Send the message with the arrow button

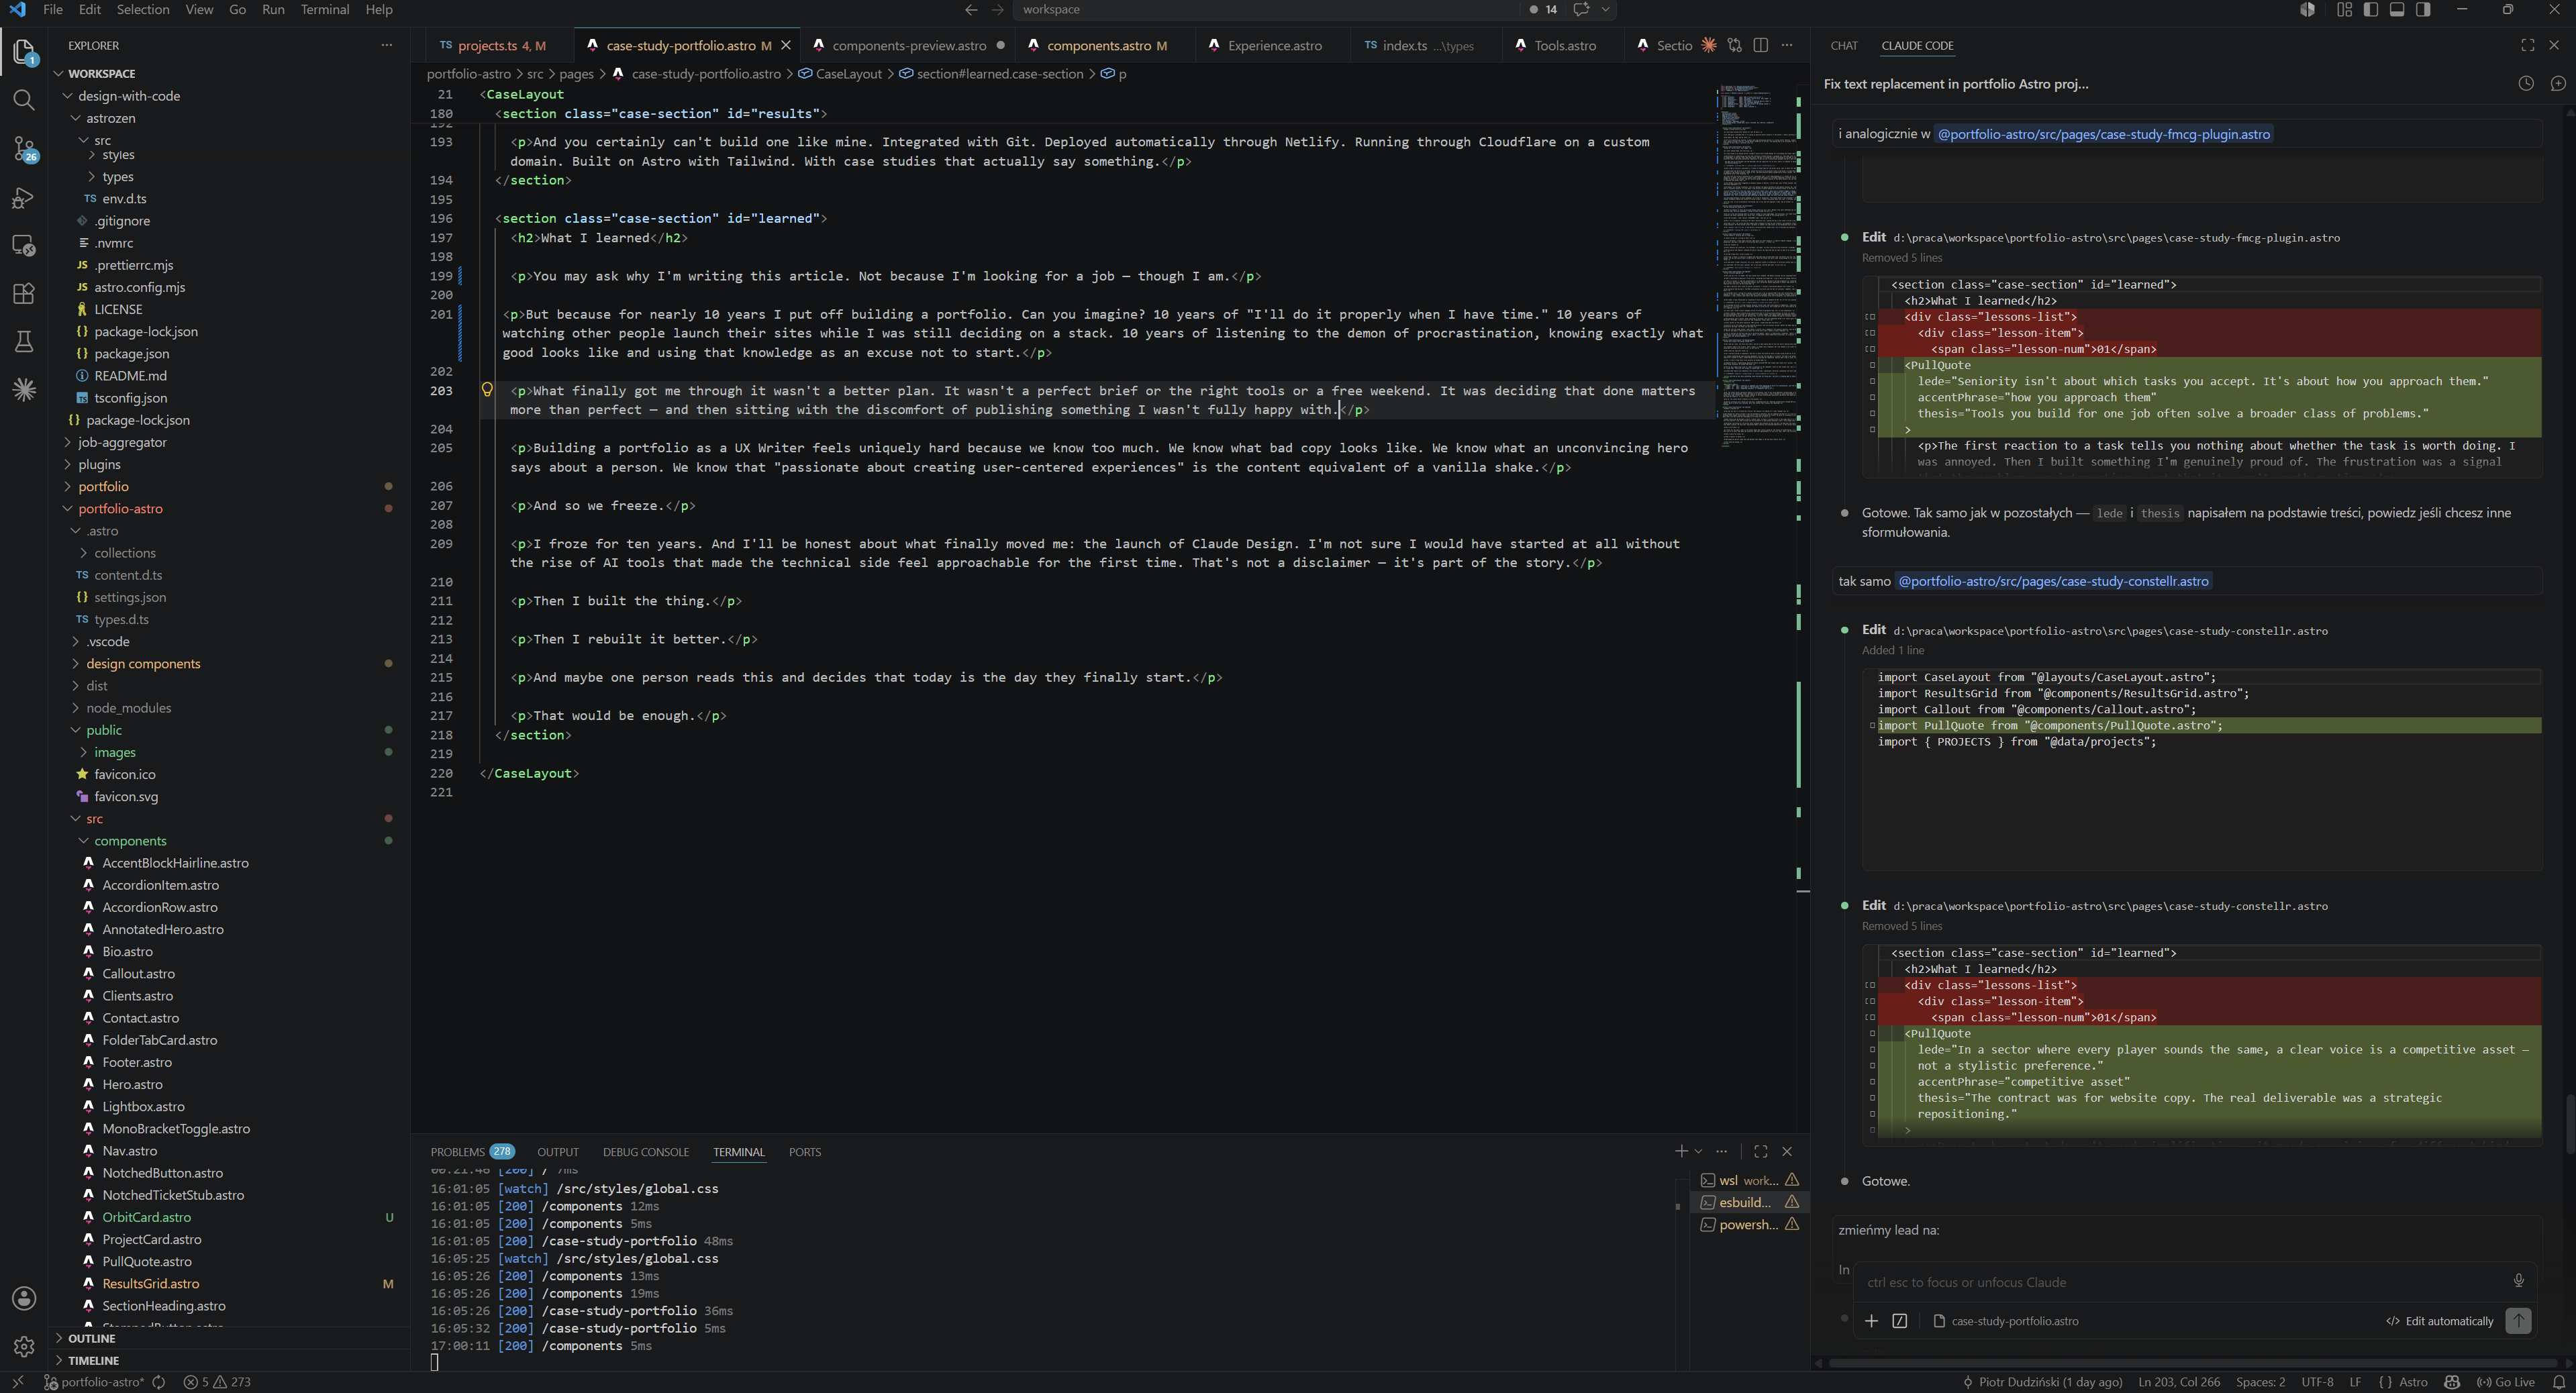(x=2519, y=1321)
